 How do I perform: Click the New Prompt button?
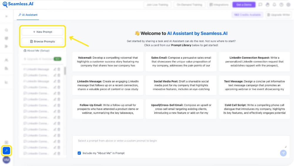42,32
